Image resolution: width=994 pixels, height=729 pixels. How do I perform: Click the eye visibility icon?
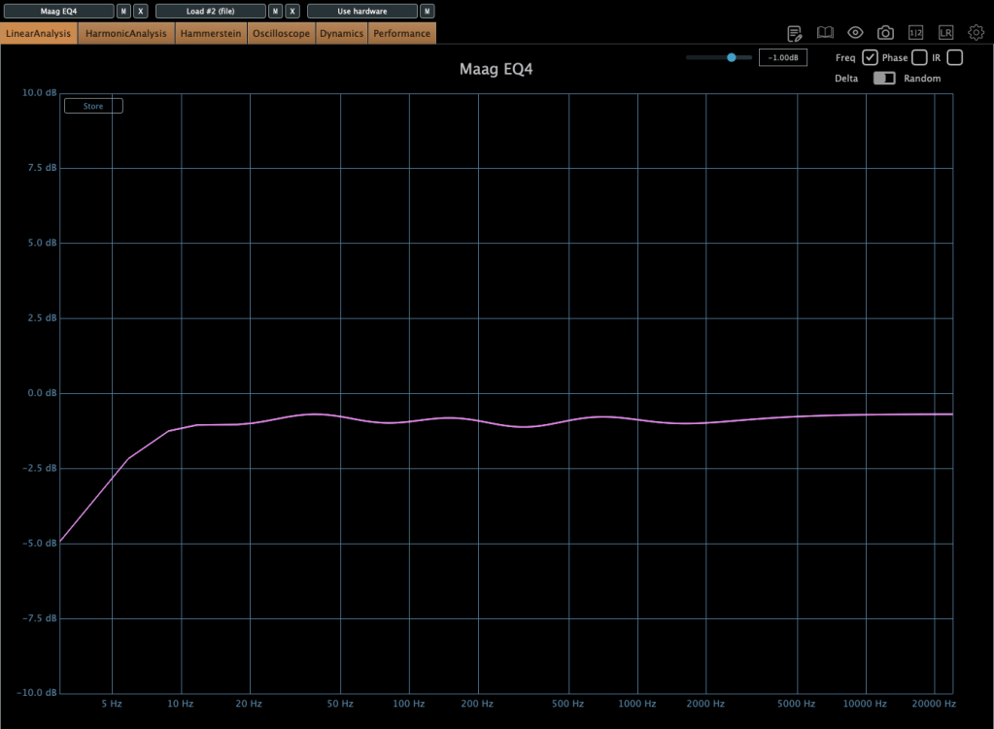tap(855, 33)
